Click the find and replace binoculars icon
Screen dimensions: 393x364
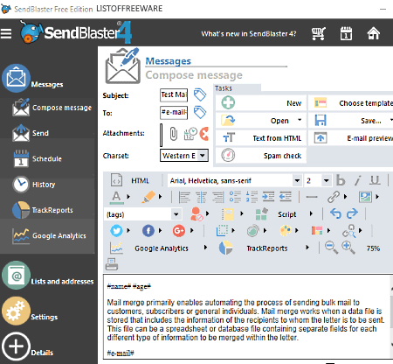coord(348,231)
